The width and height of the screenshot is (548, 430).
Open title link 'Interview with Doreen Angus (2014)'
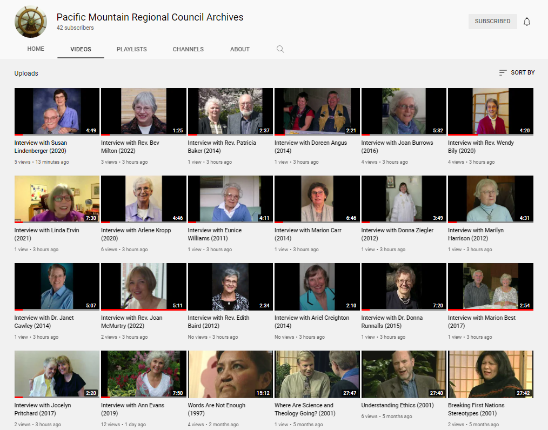pos(311,147)
